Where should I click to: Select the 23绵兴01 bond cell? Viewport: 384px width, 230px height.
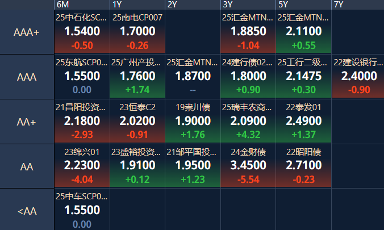pyautogui.click(x=82, y=166)
